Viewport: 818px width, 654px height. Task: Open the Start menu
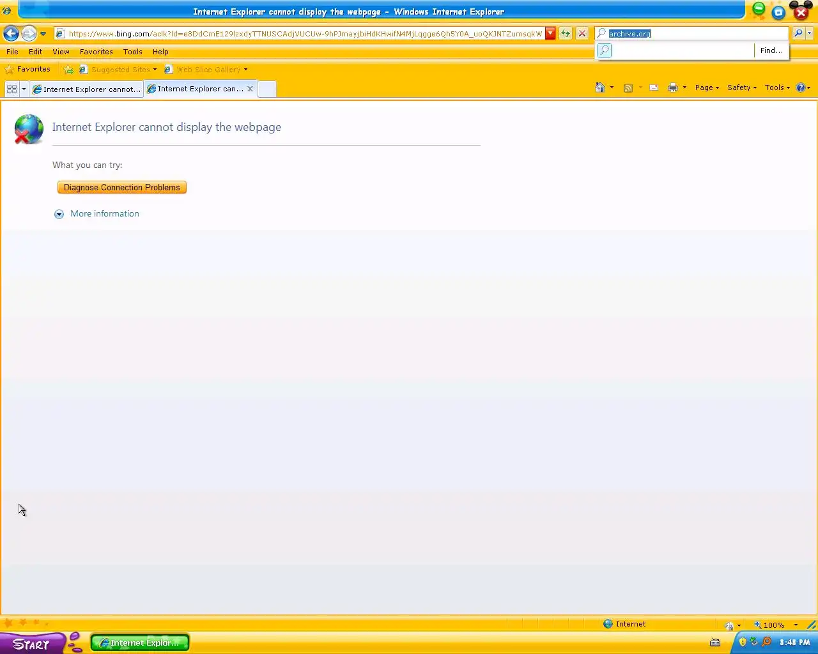32,643
